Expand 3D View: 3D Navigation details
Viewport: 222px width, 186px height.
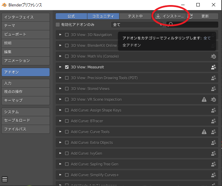coord(60,35)
